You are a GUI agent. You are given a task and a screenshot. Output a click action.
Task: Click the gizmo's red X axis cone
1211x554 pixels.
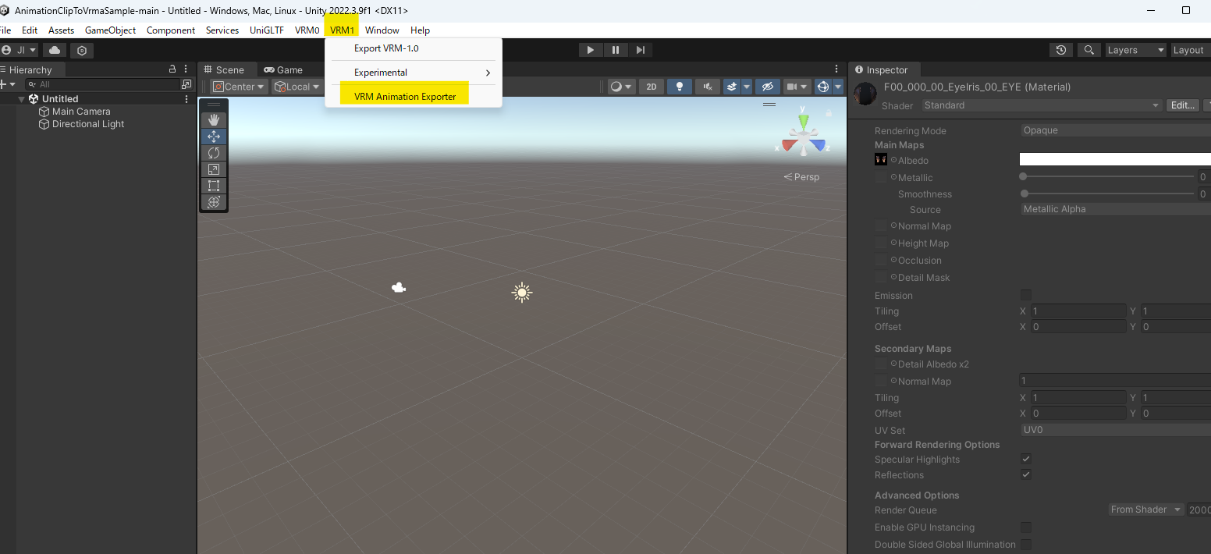(788, 145)
